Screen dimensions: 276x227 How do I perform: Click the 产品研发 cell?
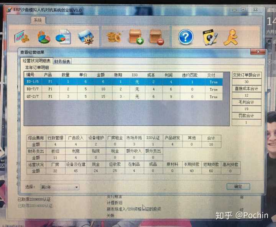(172, 138)
